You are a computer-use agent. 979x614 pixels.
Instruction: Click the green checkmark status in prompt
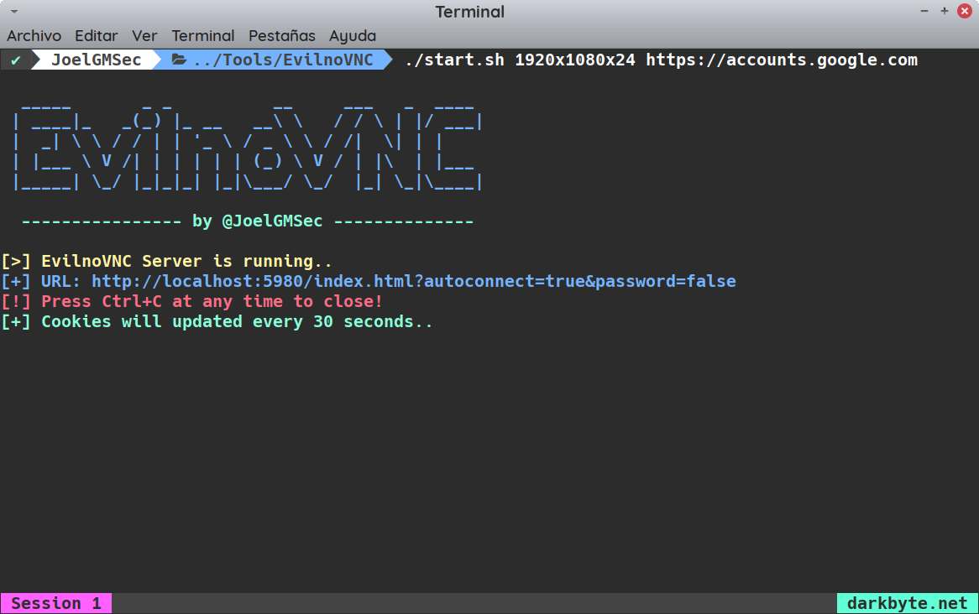click(16, 60)
